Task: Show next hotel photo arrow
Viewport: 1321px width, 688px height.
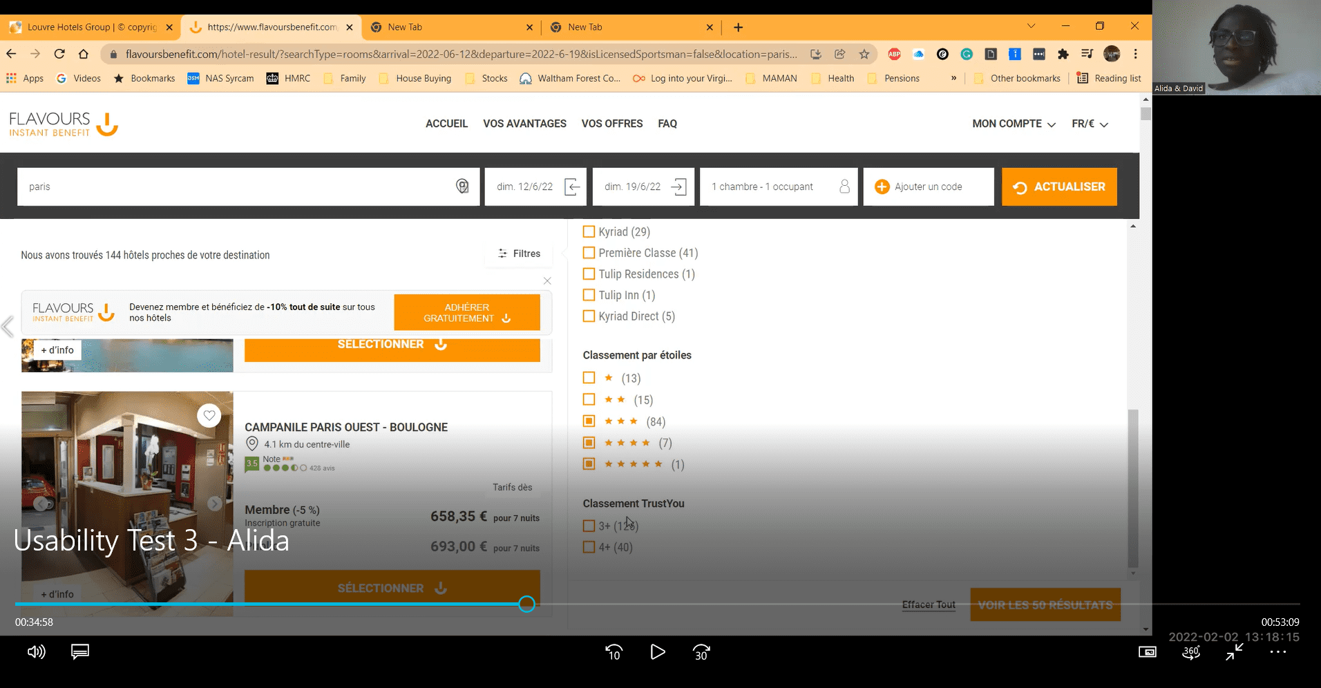Action: click(x=215, y=504)
